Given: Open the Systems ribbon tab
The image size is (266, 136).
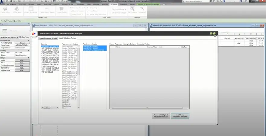Looking at the screenshot, I should coord(31,4).
